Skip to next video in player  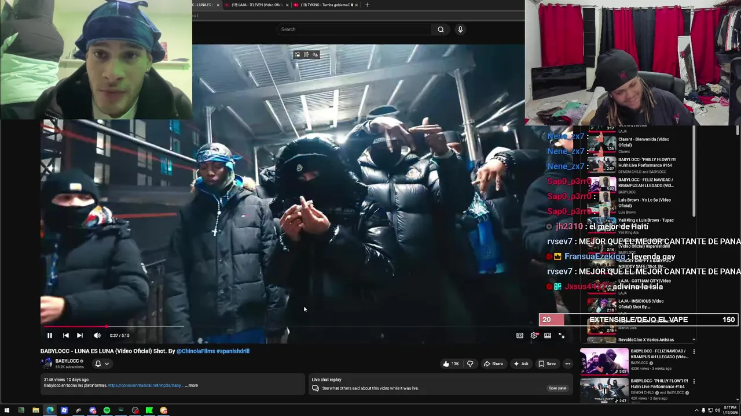tap(80, 335)
